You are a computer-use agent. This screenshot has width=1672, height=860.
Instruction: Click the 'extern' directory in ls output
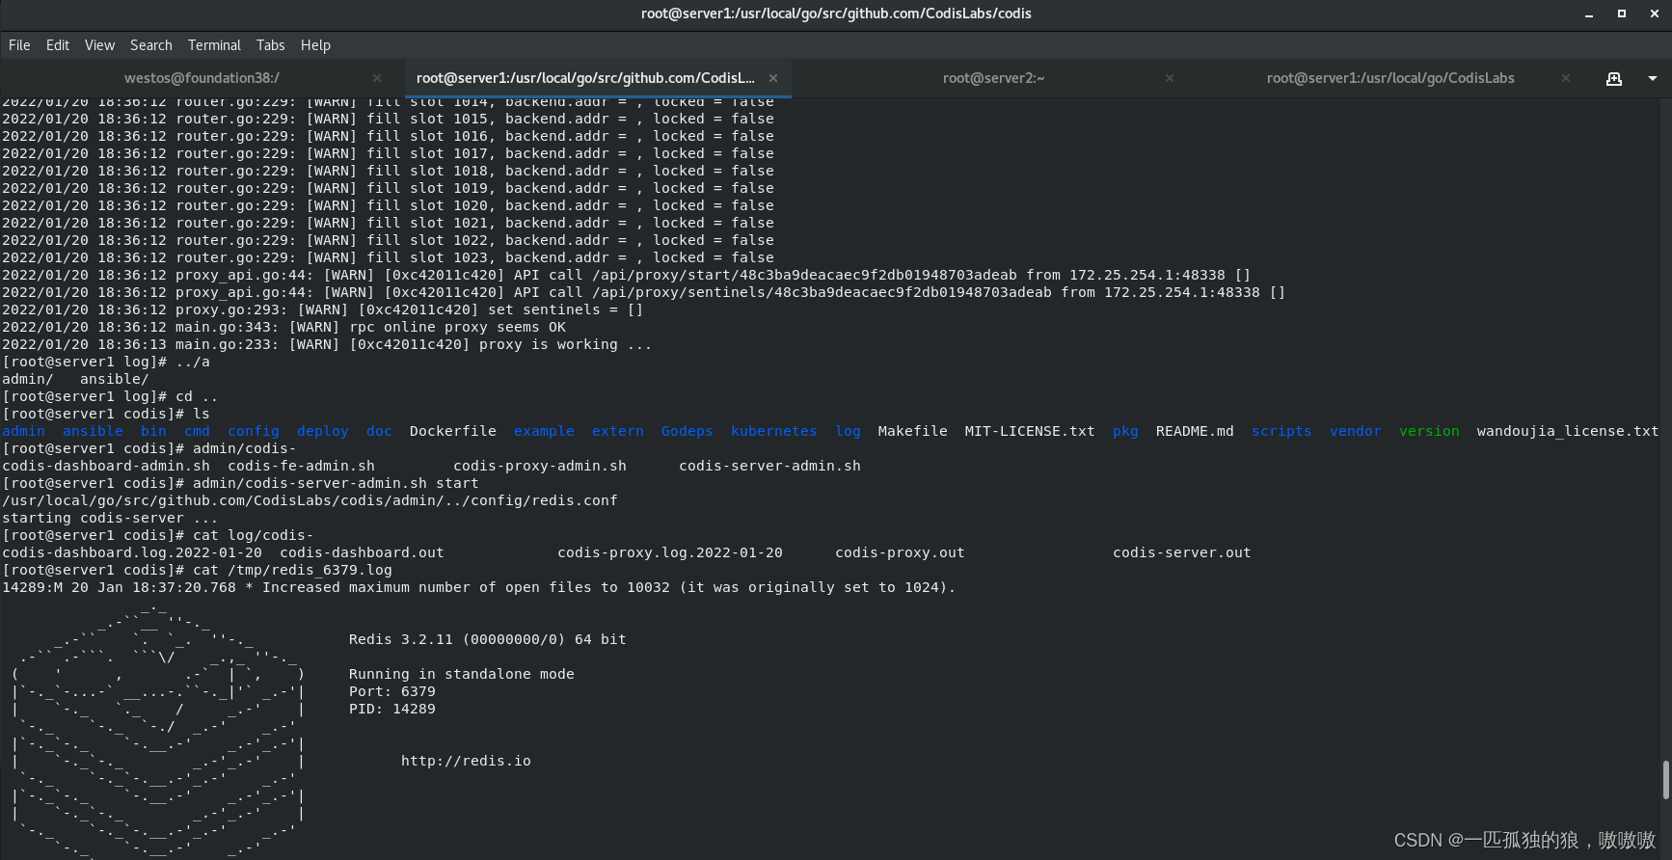tap(618, 431)
